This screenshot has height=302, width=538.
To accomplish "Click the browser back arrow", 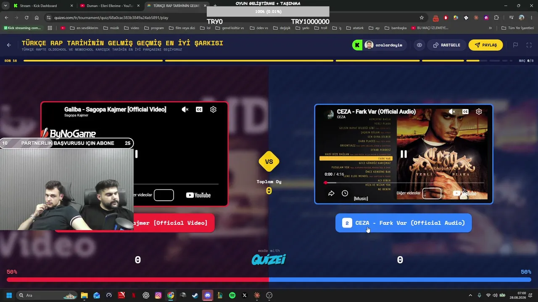I will pyautogui.click(x=6, y=18).
